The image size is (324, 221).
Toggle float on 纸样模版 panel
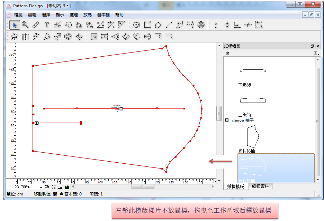coord(312,46)
